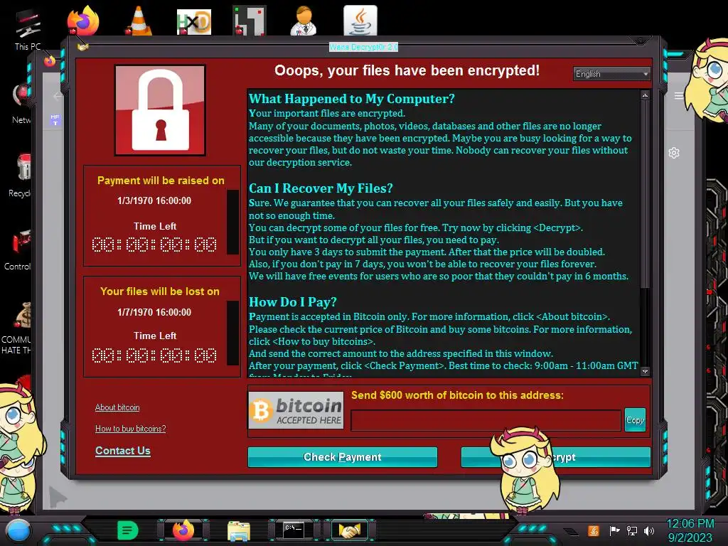Click the handshake icon in the Wana Decrypt0r title bar
Viewport: 728px width, 546px height.
point(82,46)
